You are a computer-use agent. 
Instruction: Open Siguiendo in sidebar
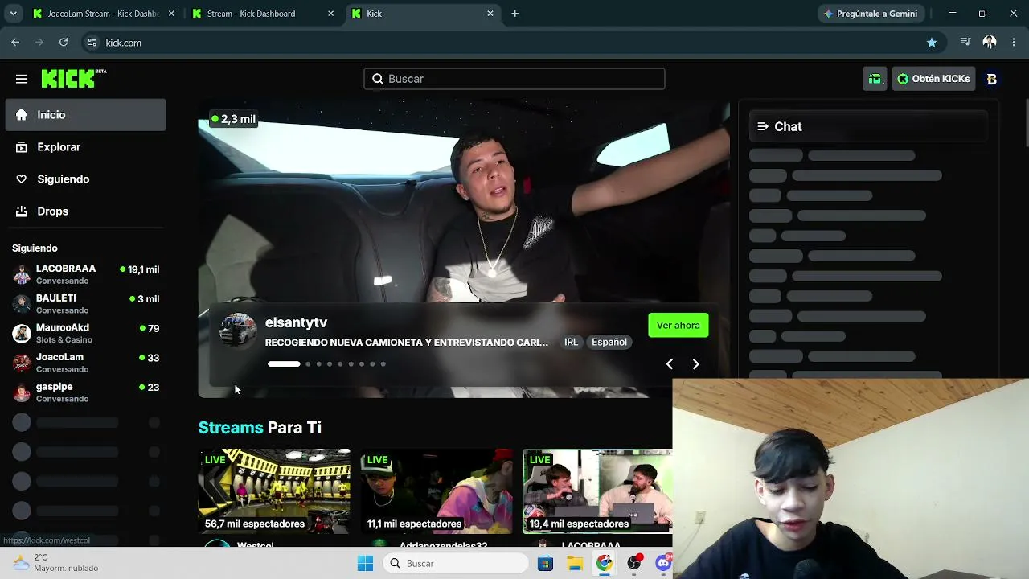[86, 179]
